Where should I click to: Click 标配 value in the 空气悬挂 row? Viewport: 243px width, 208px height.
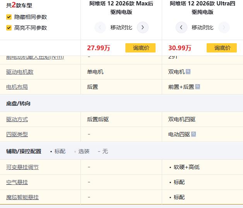coord(179,183)
